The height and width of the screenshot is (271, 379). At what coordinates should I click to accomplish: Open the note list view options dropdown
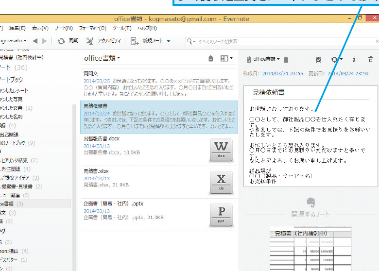tap(226, 58)
